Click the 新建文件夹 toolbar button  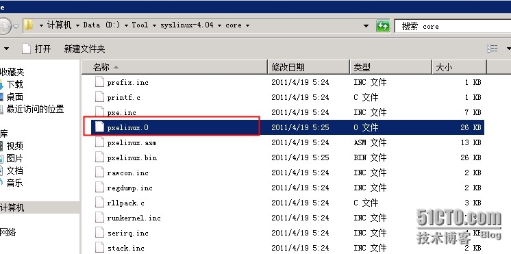85,49
